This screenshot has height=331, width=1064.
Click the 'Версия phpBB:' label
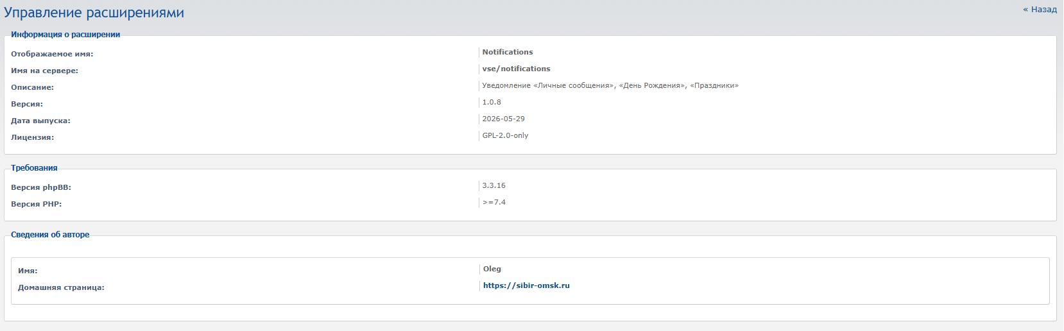tap(41, 187)
